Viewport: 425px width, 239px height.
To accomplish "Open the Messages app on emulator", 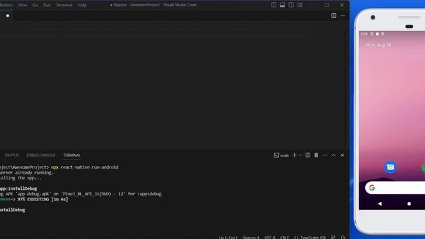I will click(x=390, y=167).
